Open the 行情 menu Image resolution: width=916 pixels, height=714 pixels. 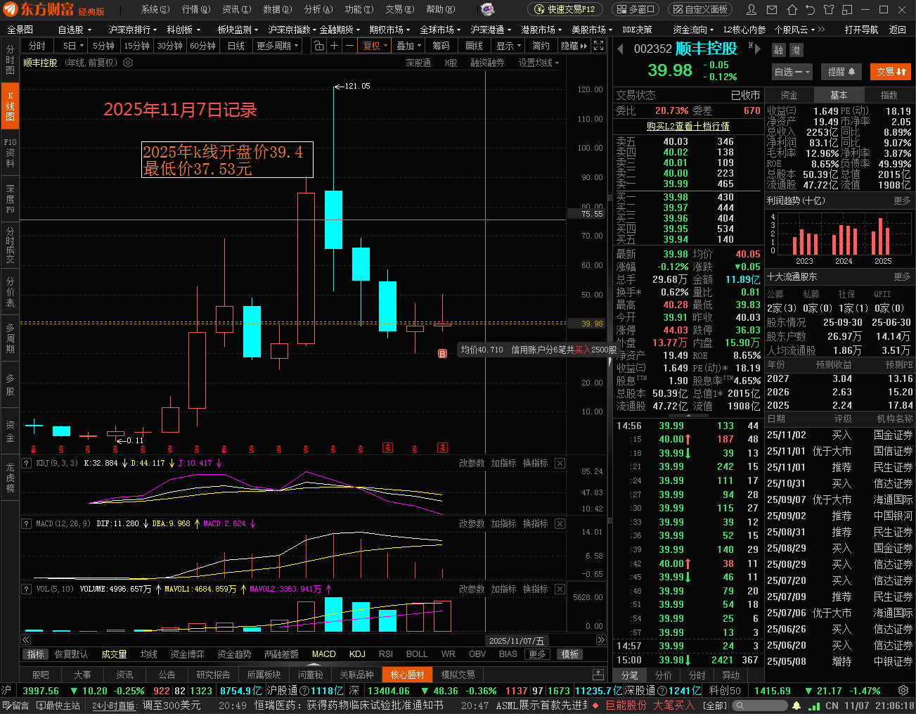click(195, 9)
